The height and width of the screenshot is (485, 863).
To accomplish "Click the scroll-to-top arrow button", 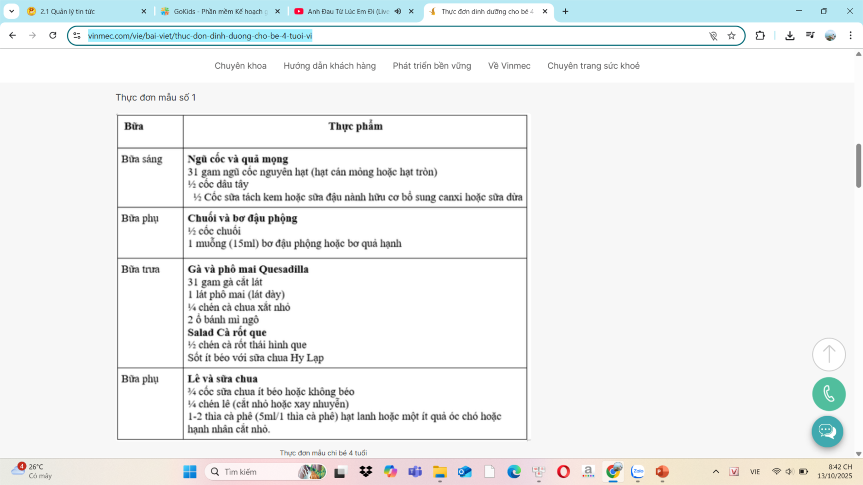I will click(x=829, y=354).
